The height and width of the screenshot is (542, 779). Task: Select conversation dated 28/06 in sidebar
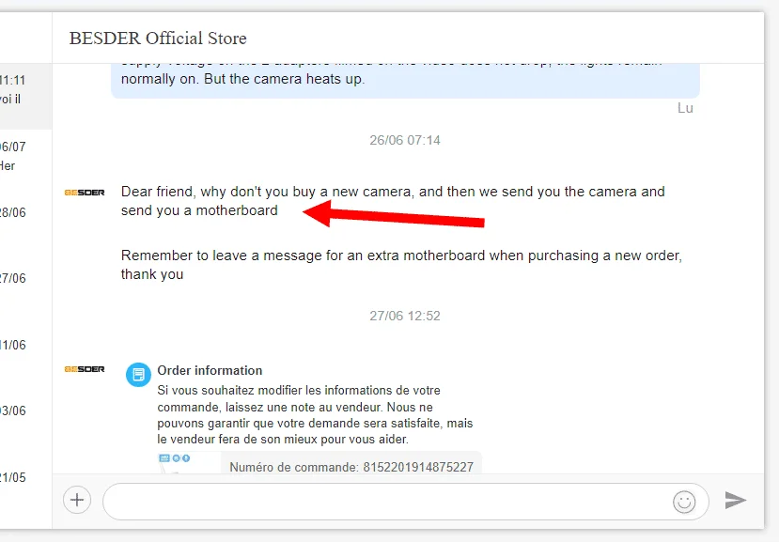pyautogui.click(x=25, y=212)
